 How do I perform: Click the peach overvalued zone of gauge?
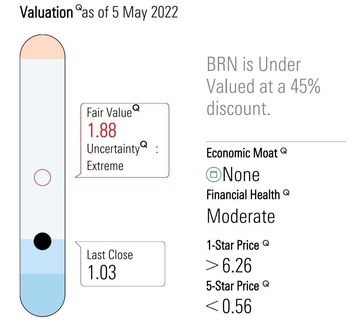[x=43, y=50]
